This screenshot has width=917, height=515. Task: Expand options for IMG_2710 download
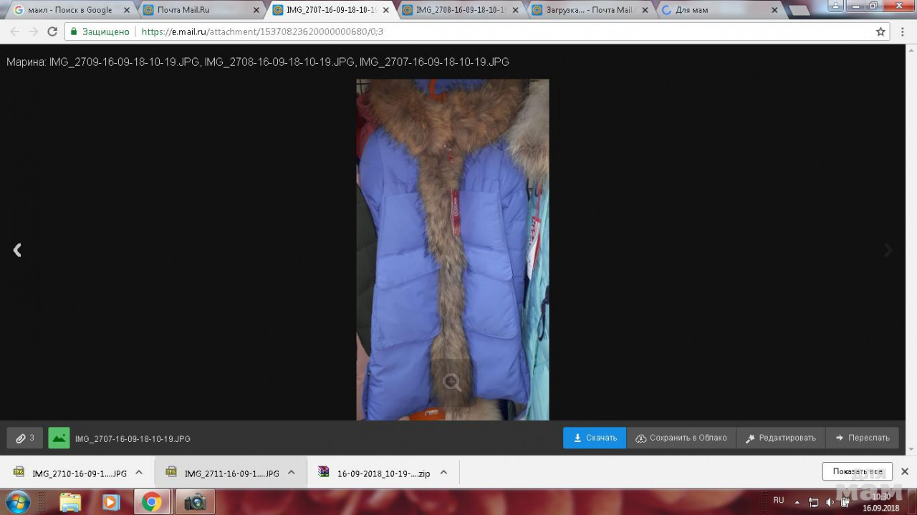139,473
